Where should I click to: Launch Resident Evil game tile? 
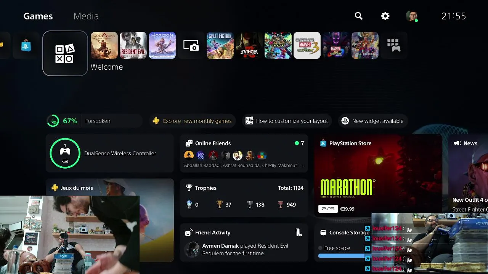tap(133, 46)
